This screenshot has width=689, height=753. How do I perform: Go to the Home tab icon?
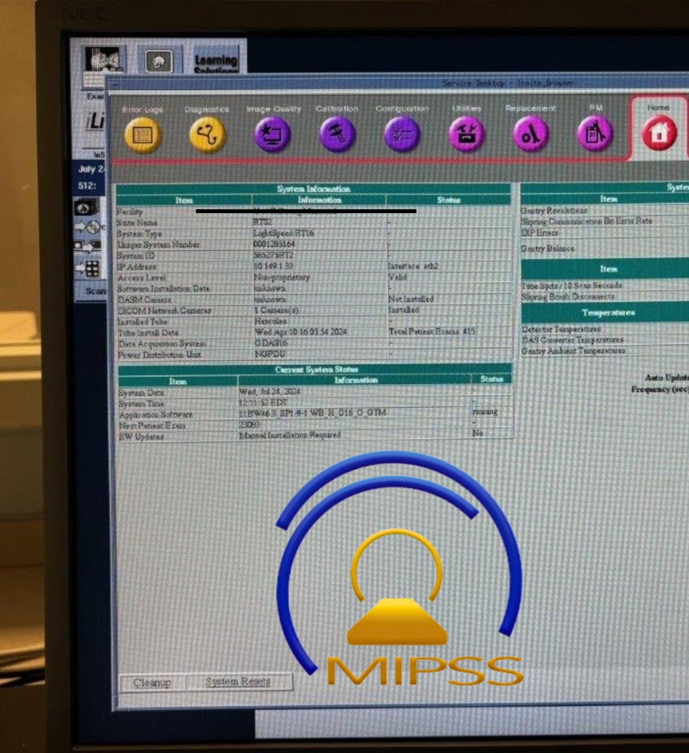659,133
